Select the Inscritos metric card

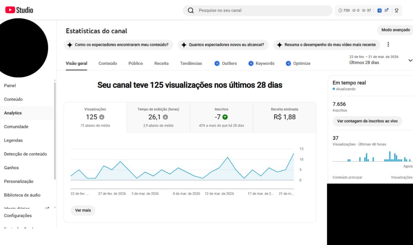click(222, 118)
